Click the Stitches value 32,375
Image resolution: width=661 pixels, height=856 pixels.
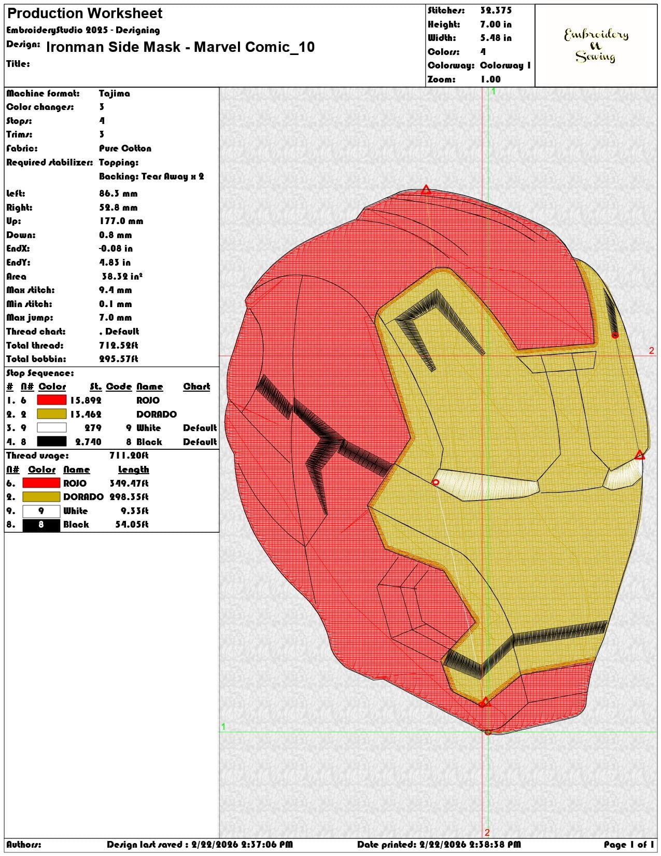coord(496,10)
